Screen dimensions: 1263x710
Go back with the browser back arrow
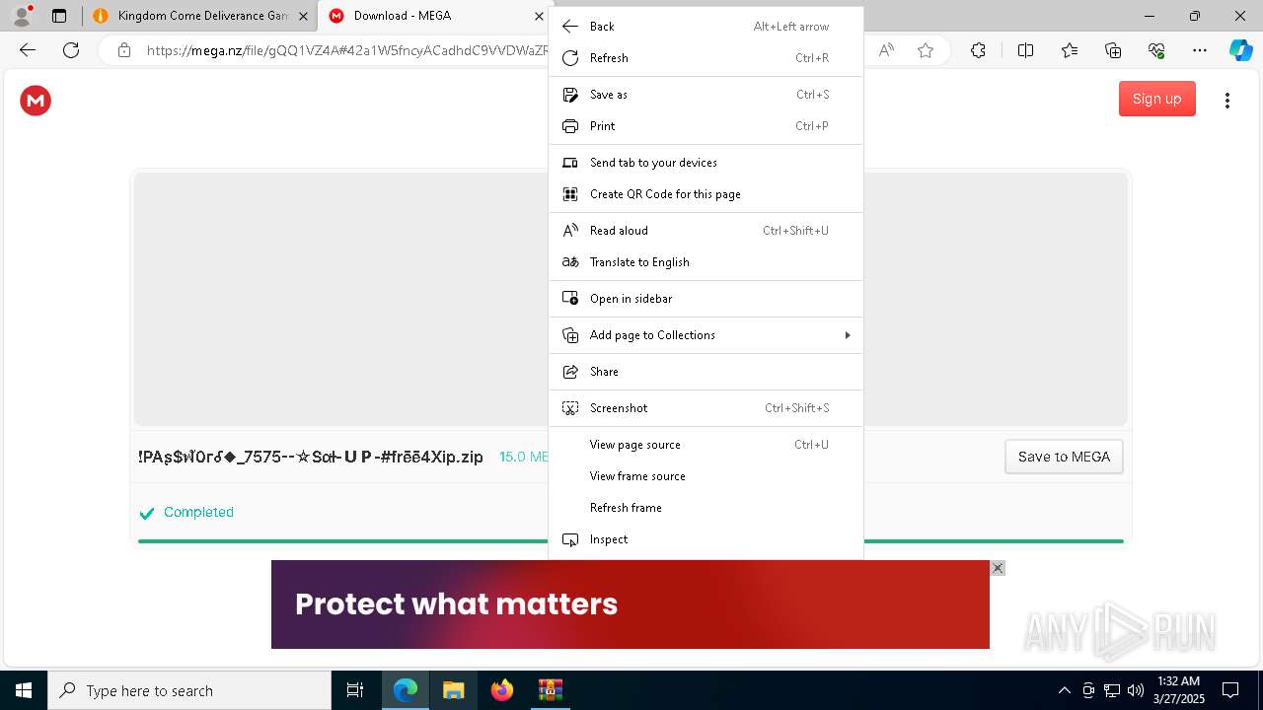28,50
